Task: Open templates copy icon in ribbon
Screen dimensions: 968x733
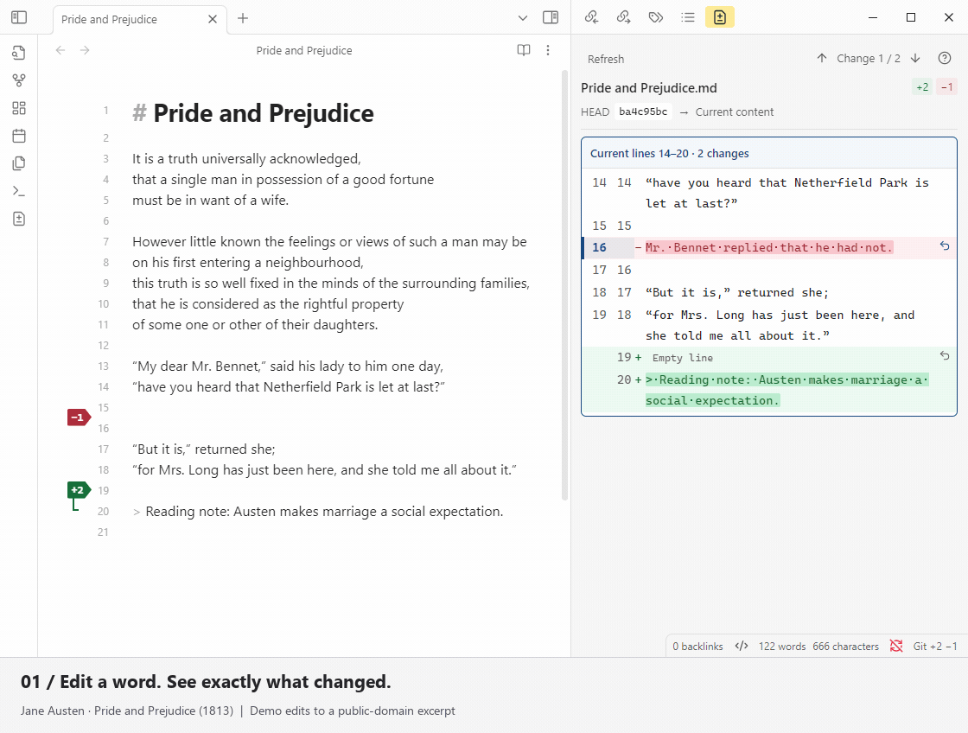Action: point(19,163)
